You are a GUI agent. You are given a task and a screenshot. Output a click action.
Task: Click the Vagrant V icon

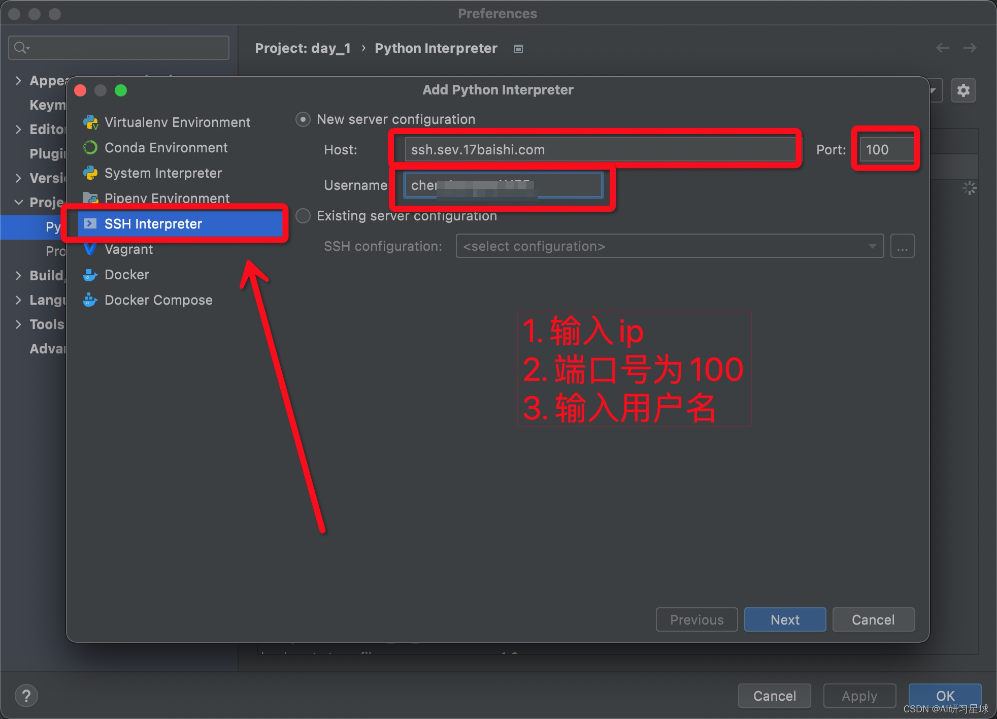(90, 249)
